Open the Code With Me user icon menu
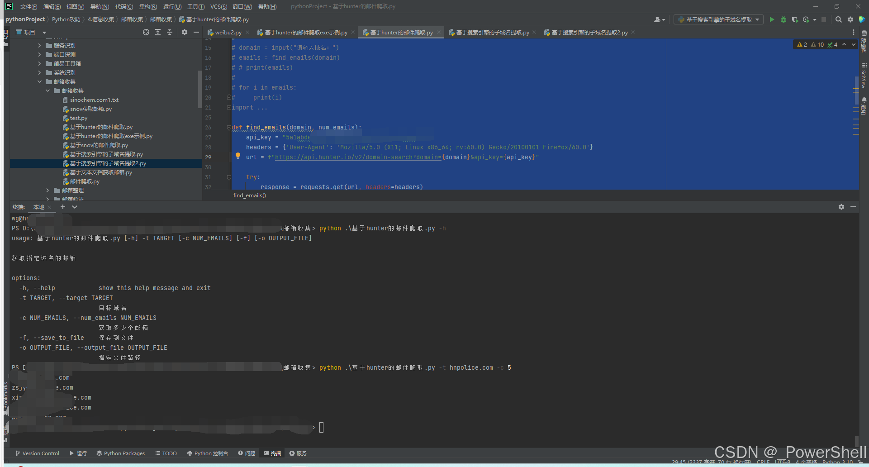 [x=659, y=19]
